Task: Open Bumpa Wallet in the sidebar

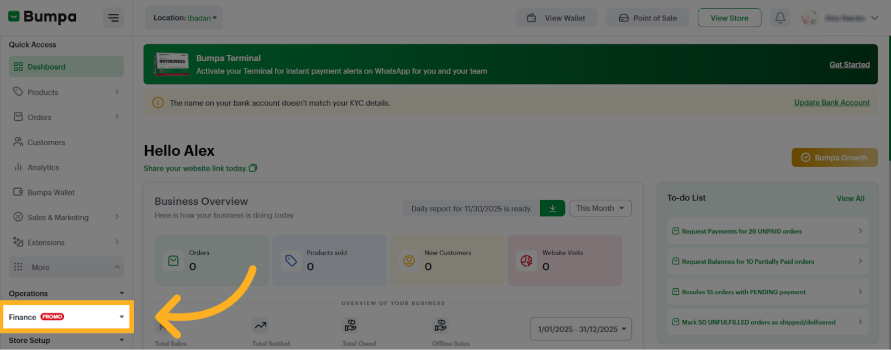Action: (66, 192)
